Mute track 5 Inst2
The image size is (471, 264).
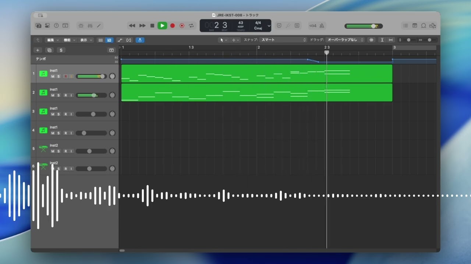tap(53, 151)
